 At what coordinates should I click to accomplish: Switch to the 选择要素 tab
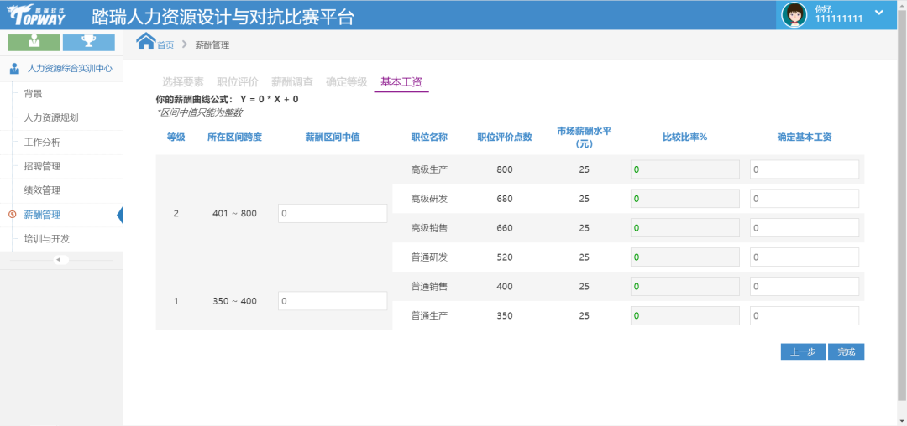coord(182,82)
